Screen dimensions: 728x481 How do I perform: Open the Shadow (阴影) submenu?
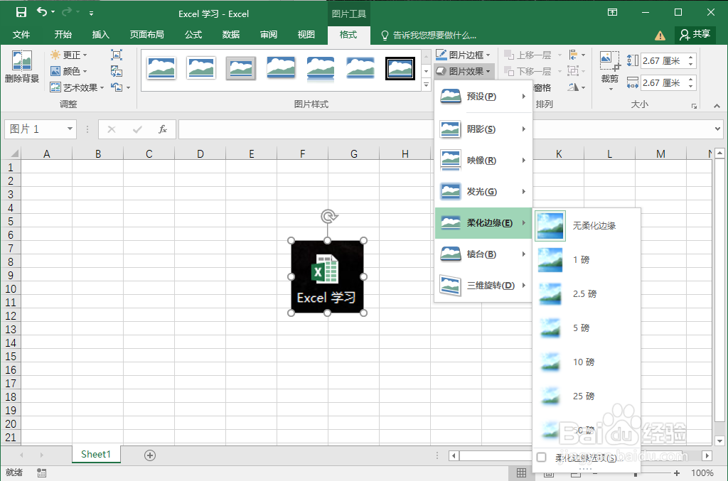pyautogui.click(x=483, y=129)
